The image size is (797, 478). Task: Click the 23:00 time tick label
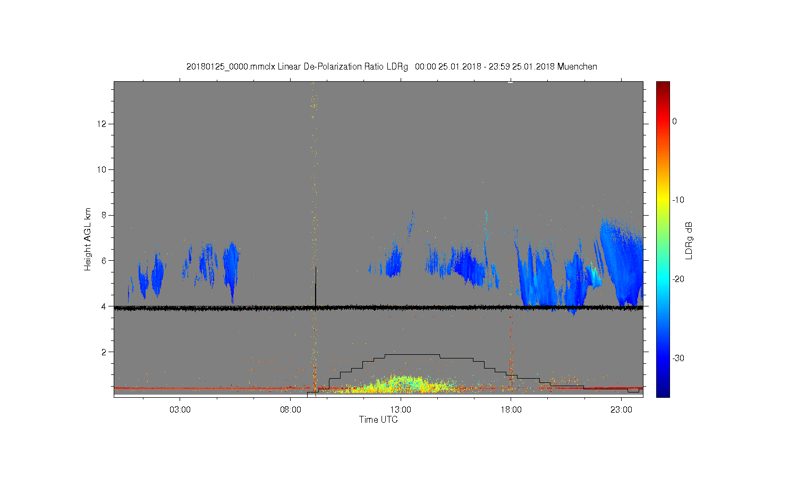point(621,410)
